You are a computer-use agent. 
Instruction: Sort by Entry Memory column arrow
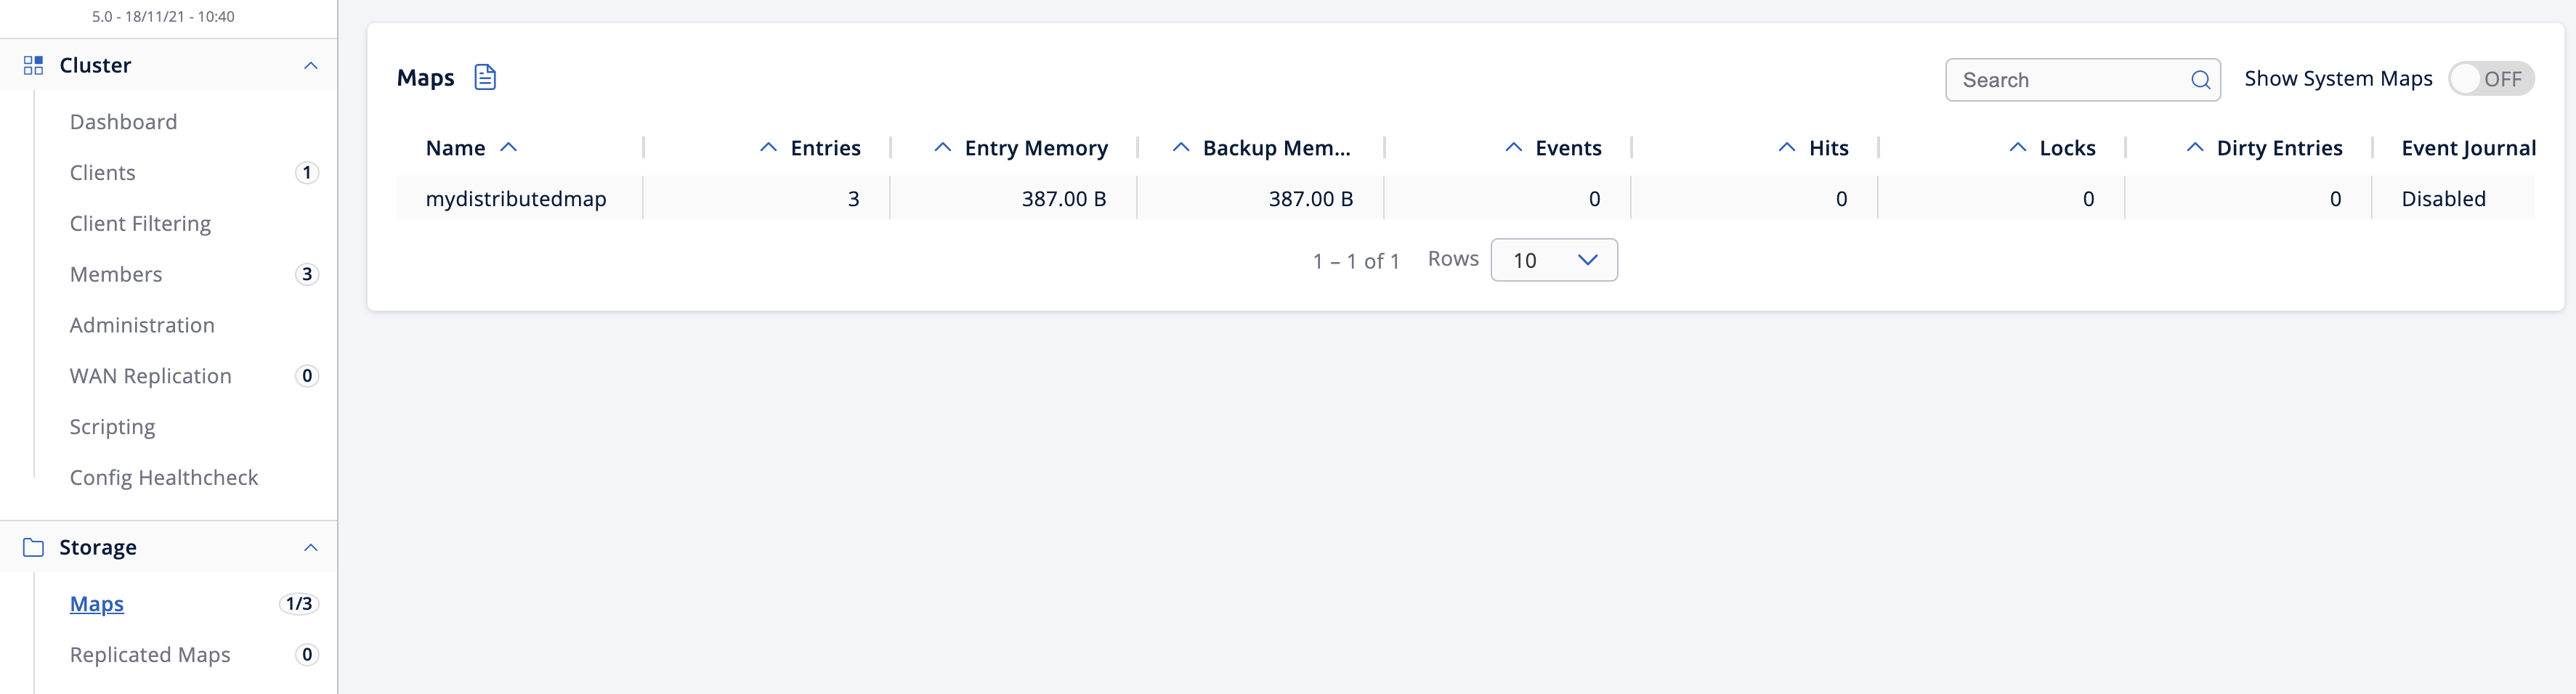point(942,148)
